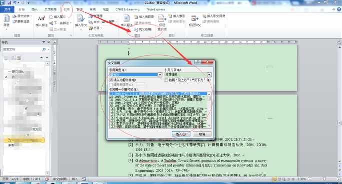This screenshot has width=342, height=184.
Task: Open the CNKI E-Learning tab
Action: [127, 9]
